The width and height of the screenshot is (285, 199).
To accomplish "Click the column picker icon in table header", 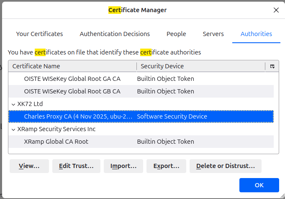I will point(272,66).
